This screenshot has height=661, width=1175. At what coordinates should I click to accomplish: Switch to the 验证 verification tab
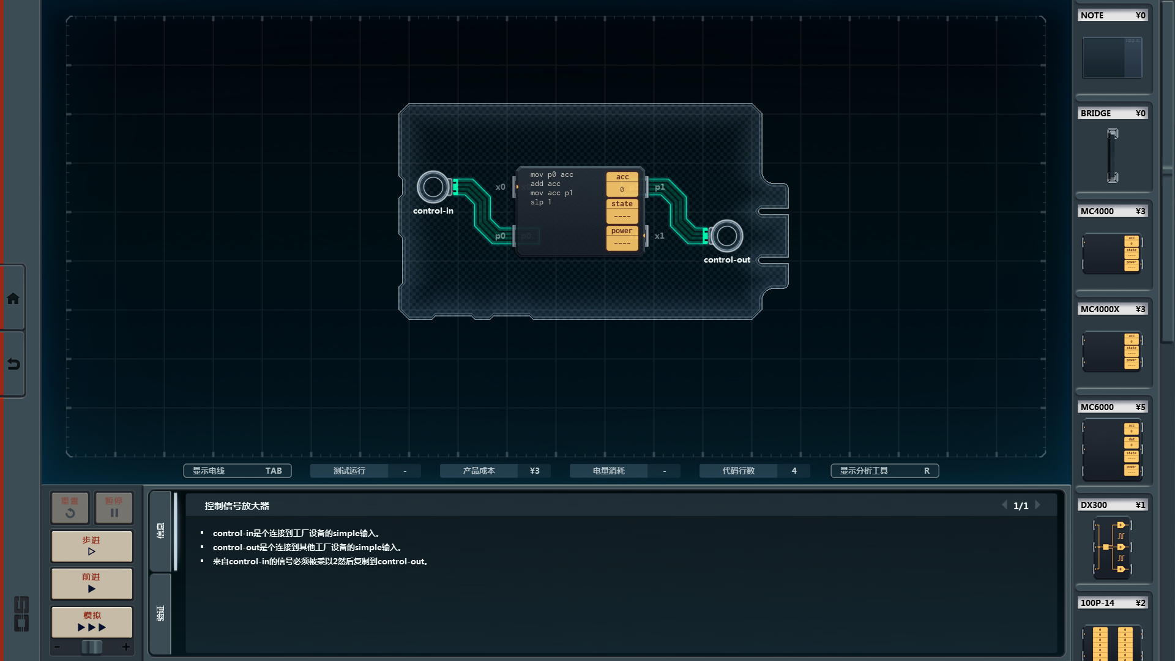pyautogui.click(x=160, y=613)
